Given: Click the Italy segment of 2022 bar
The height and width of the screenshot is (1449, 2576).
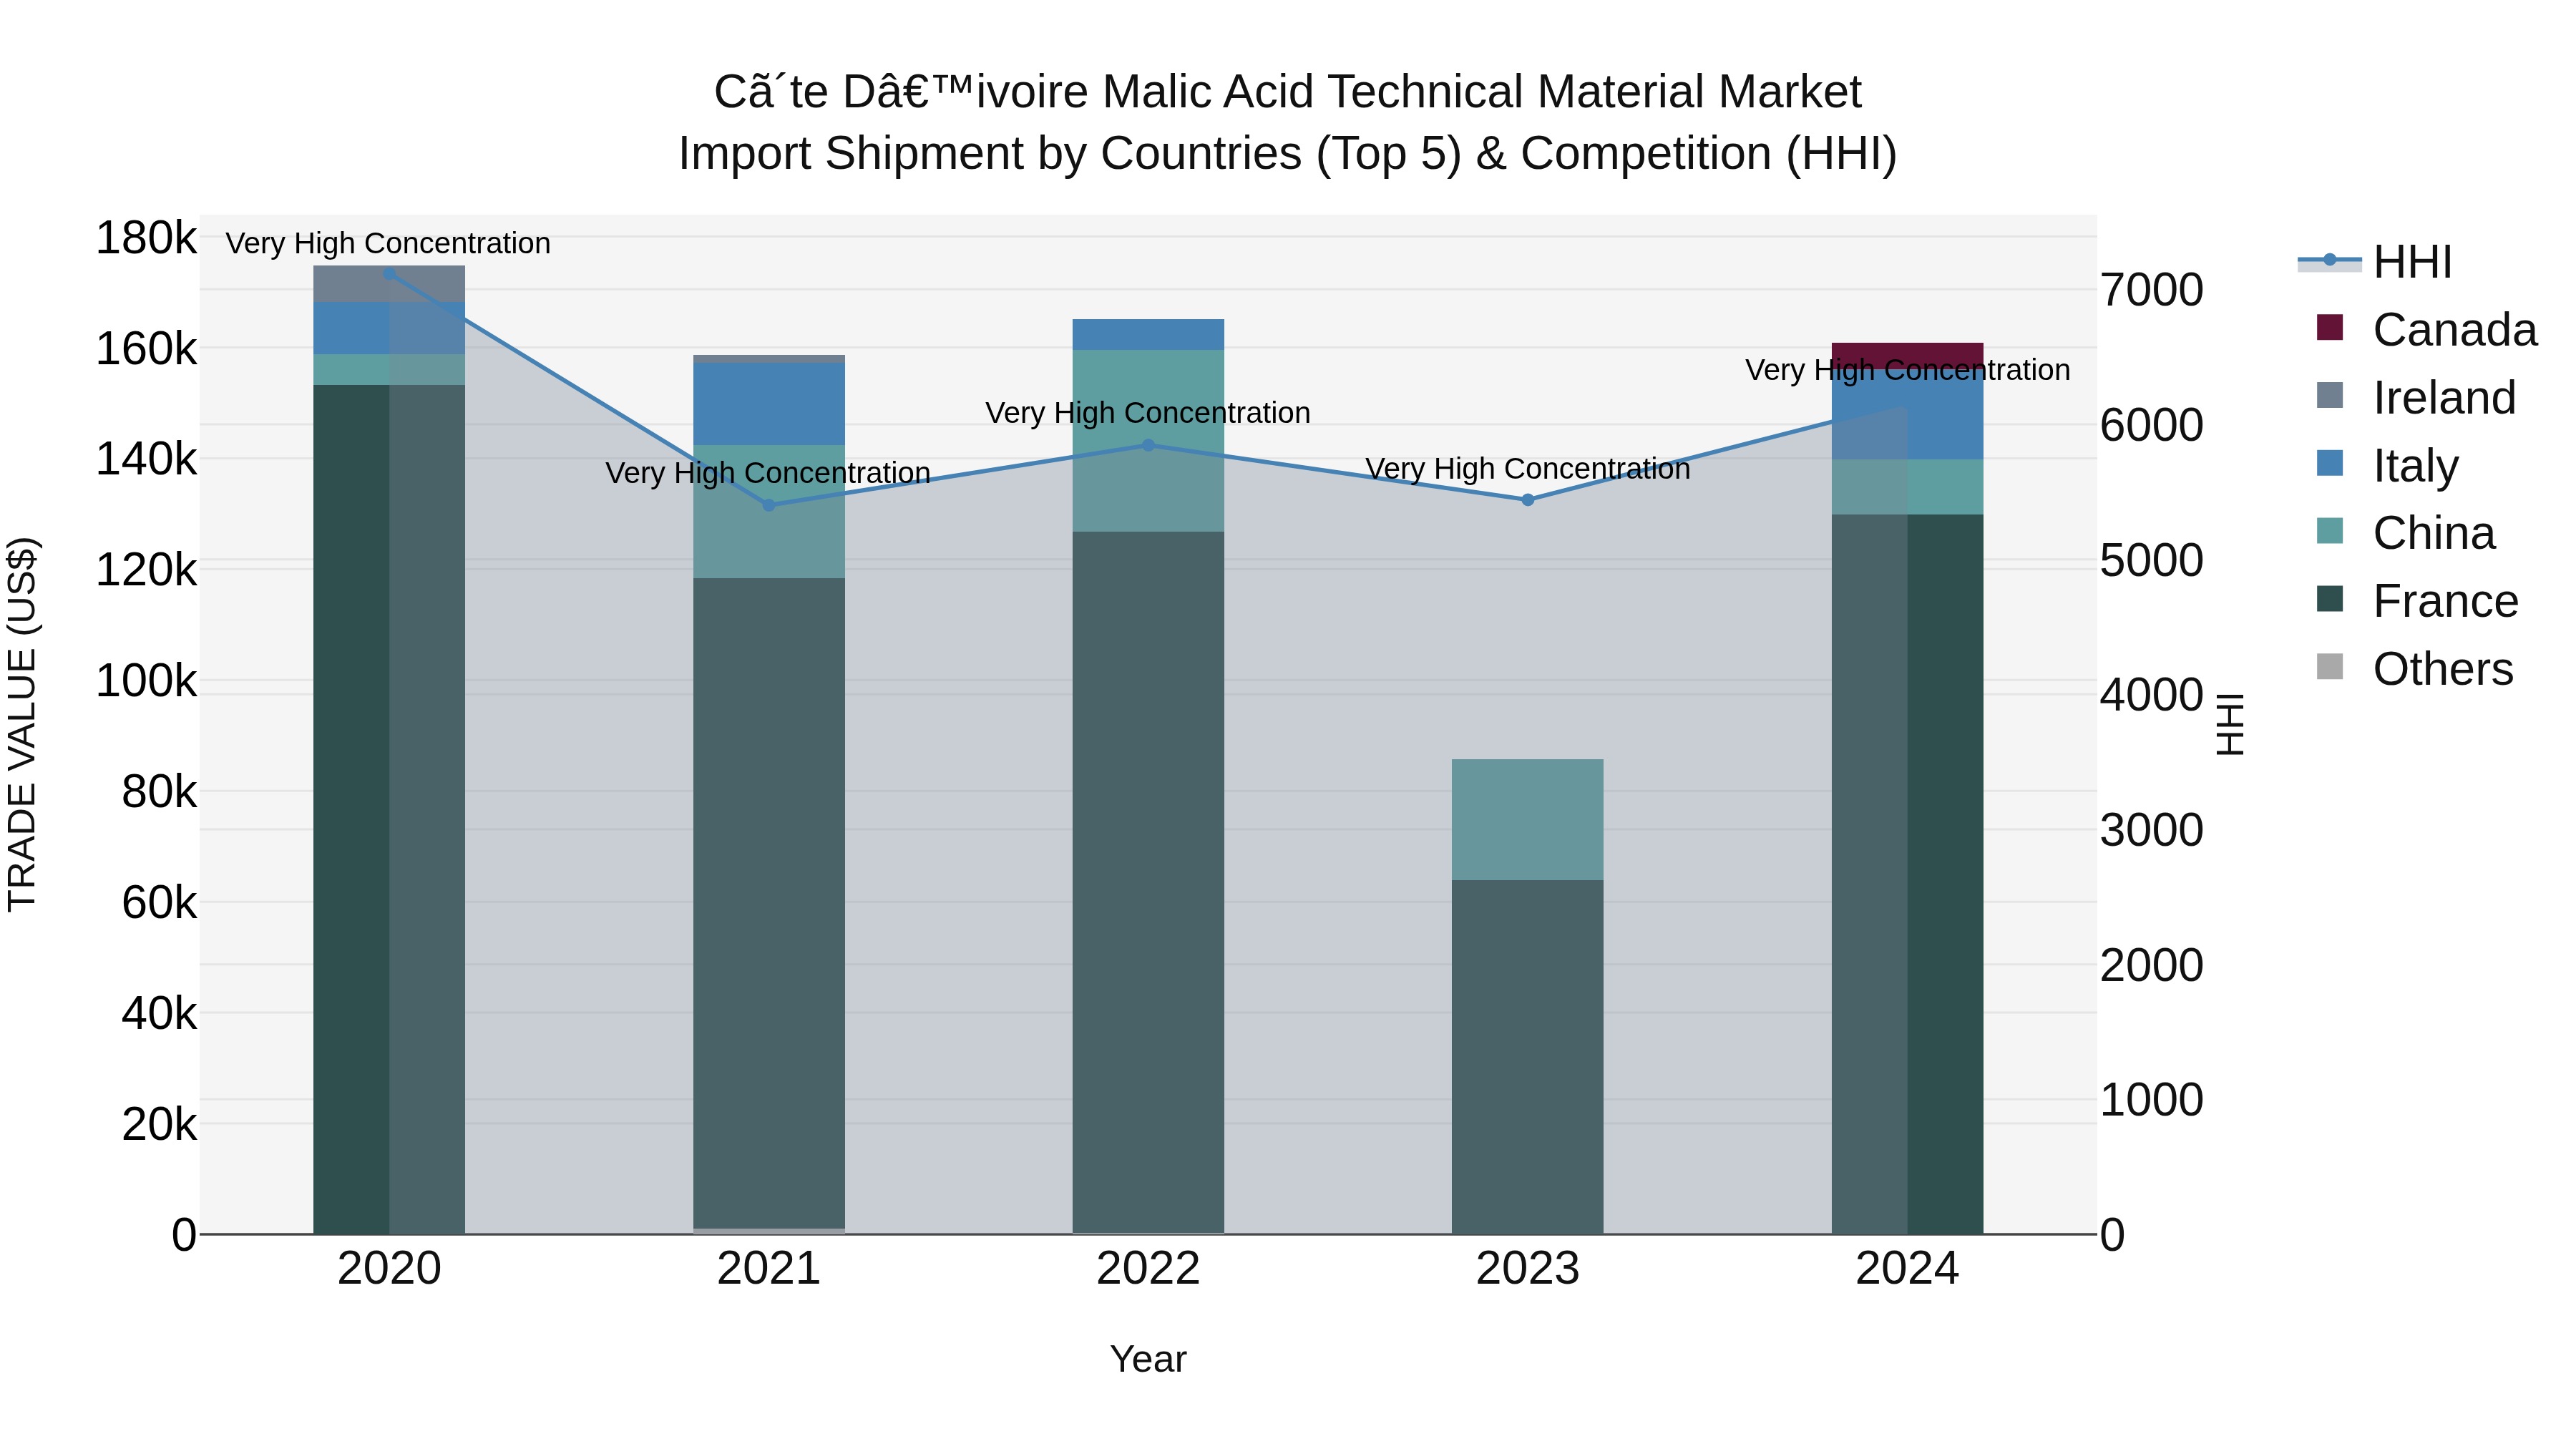Looking at the screenshot, I should tap(1148, 334).
